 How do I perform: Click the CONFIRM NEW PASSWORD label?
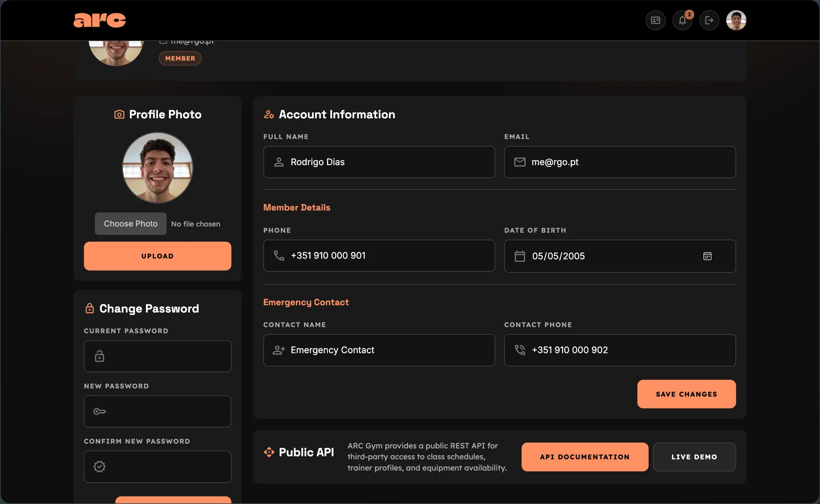[137, 441]
